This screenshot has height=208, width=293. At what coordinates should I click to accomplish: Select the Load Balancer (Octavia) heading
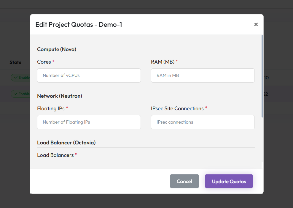tap(66, 143)
